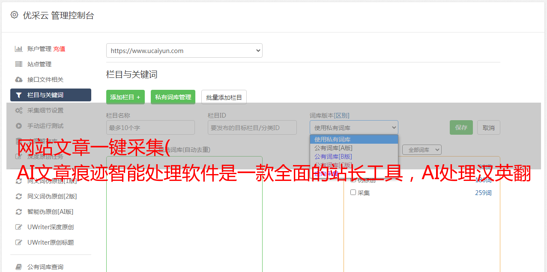Choose the highlighted 使用私有词库 option

pyautogui.click(x=354, y=139)
